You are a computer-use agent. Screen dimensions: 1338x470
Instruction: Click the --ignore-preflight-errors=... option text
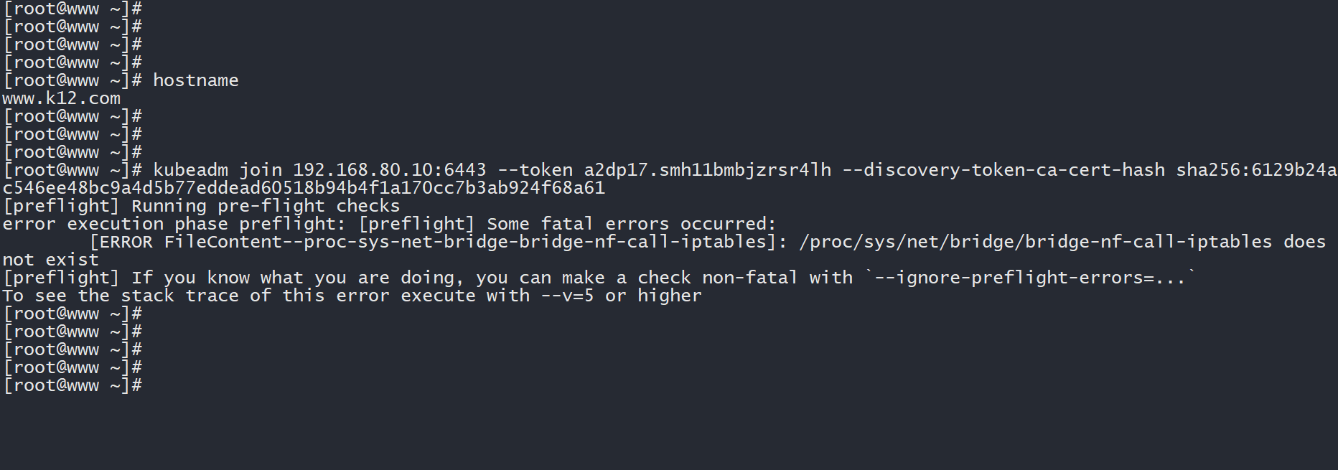(1030, 278)
